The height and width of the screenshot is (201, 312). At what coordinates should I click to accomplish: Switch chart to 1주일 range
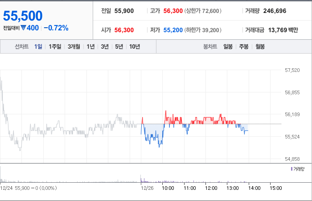(x=55, y=46)
